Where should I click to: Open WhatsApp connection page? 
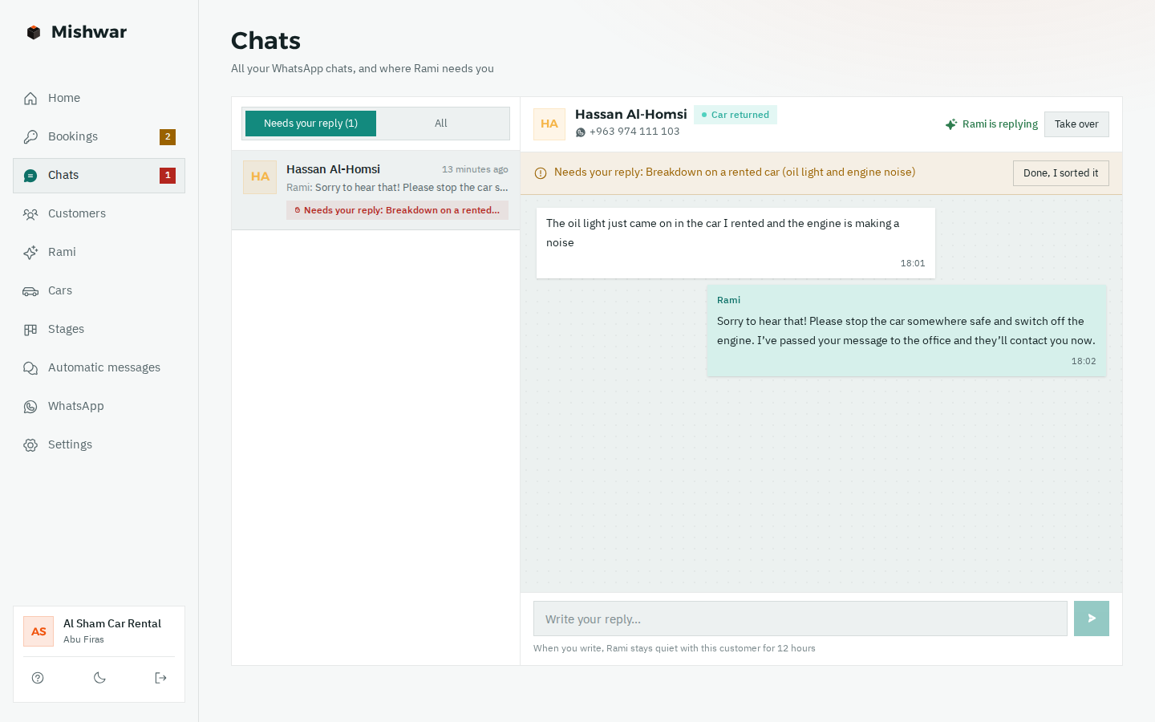pyautogui.click(x=99, y=406)
